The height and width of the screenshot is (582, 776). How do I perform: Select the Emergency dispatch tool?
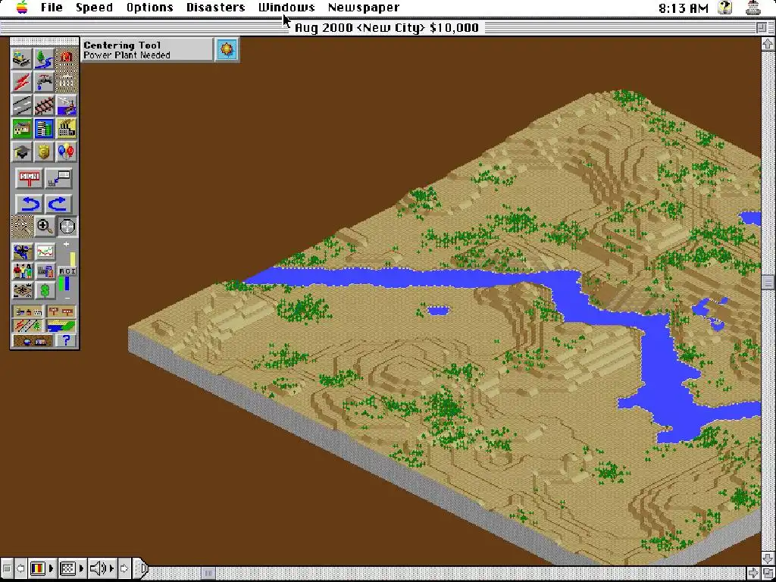[67, 58]
